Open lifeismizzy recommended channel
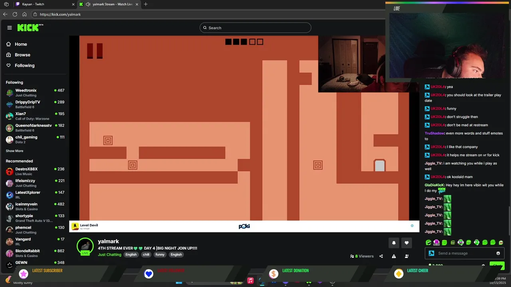 pyautogui.click(x=35, y=183)
